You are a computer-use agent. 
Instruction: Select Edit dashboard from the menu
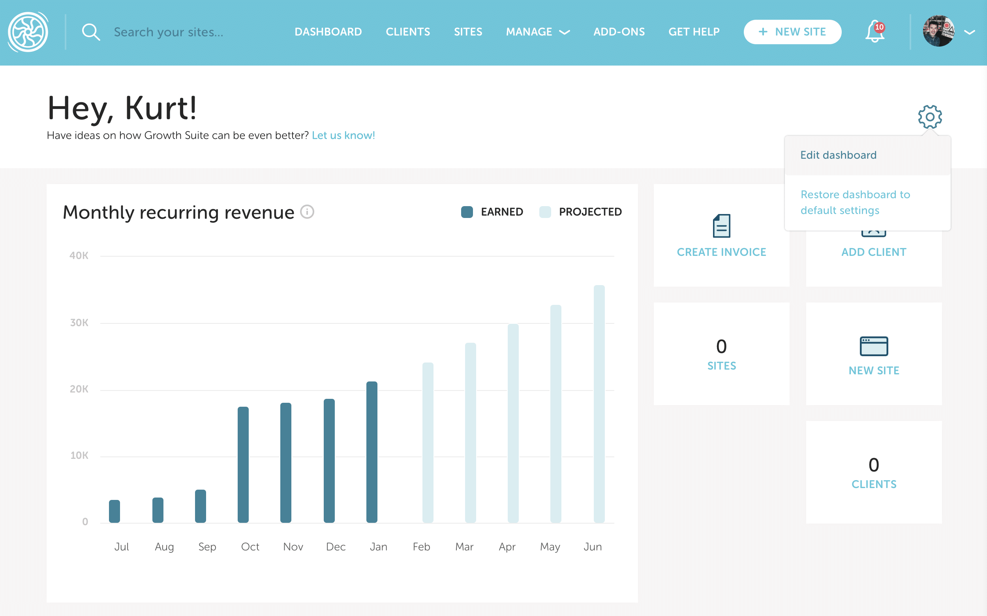[838, 155]
